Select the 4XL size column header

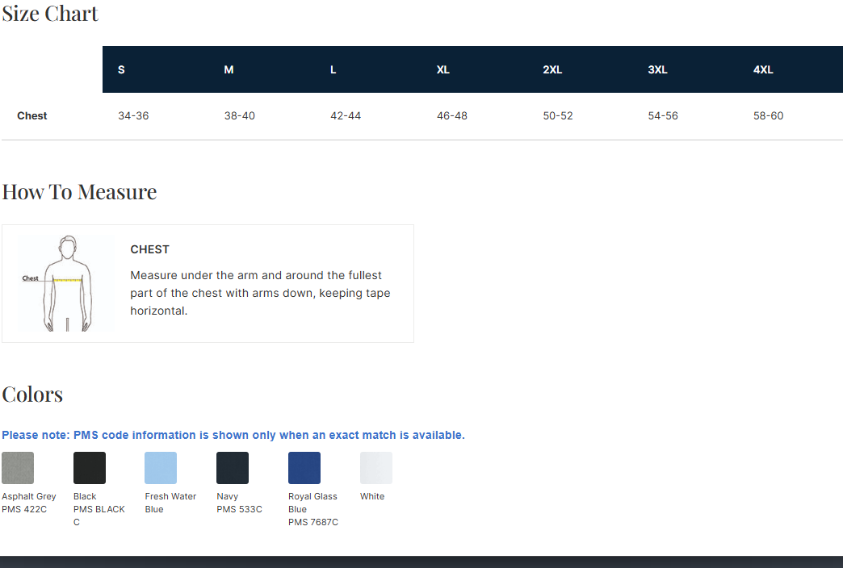point(763,70)
